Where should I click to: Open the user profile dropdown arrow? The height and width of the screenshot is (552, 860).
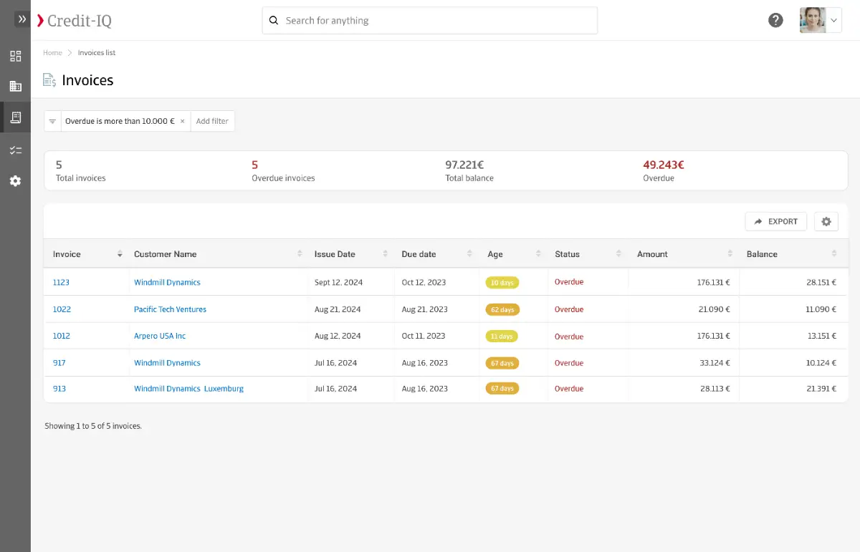(x=834, y=21)
